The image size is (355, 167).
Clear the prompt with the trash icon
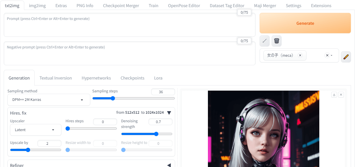[x=276, y=41]
